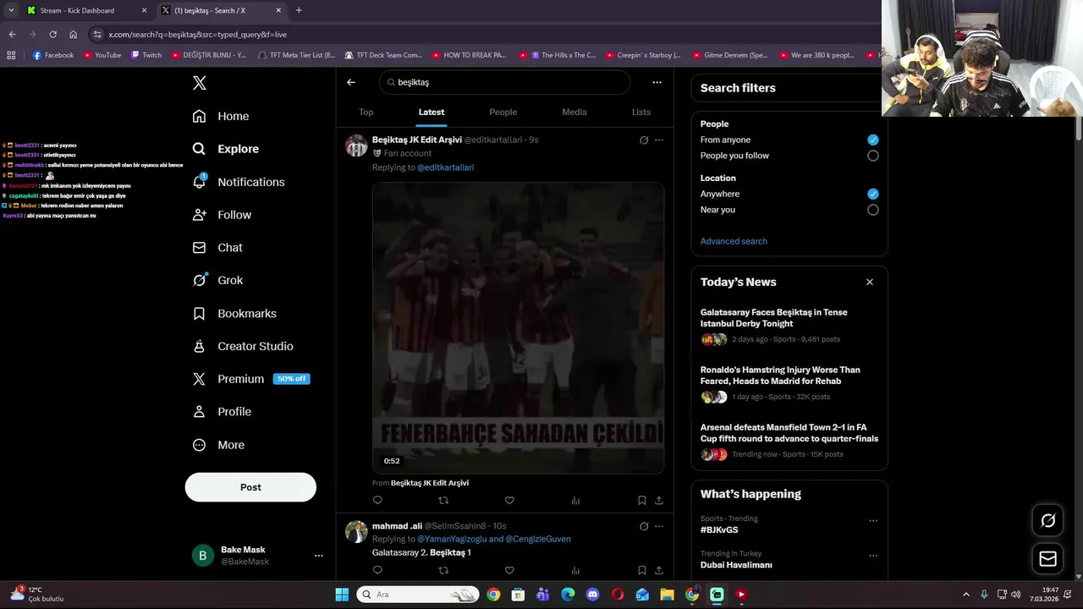Viewport: 1083px width, 609px height.
Task: Select People you follow filter
Action: point(873,156)
